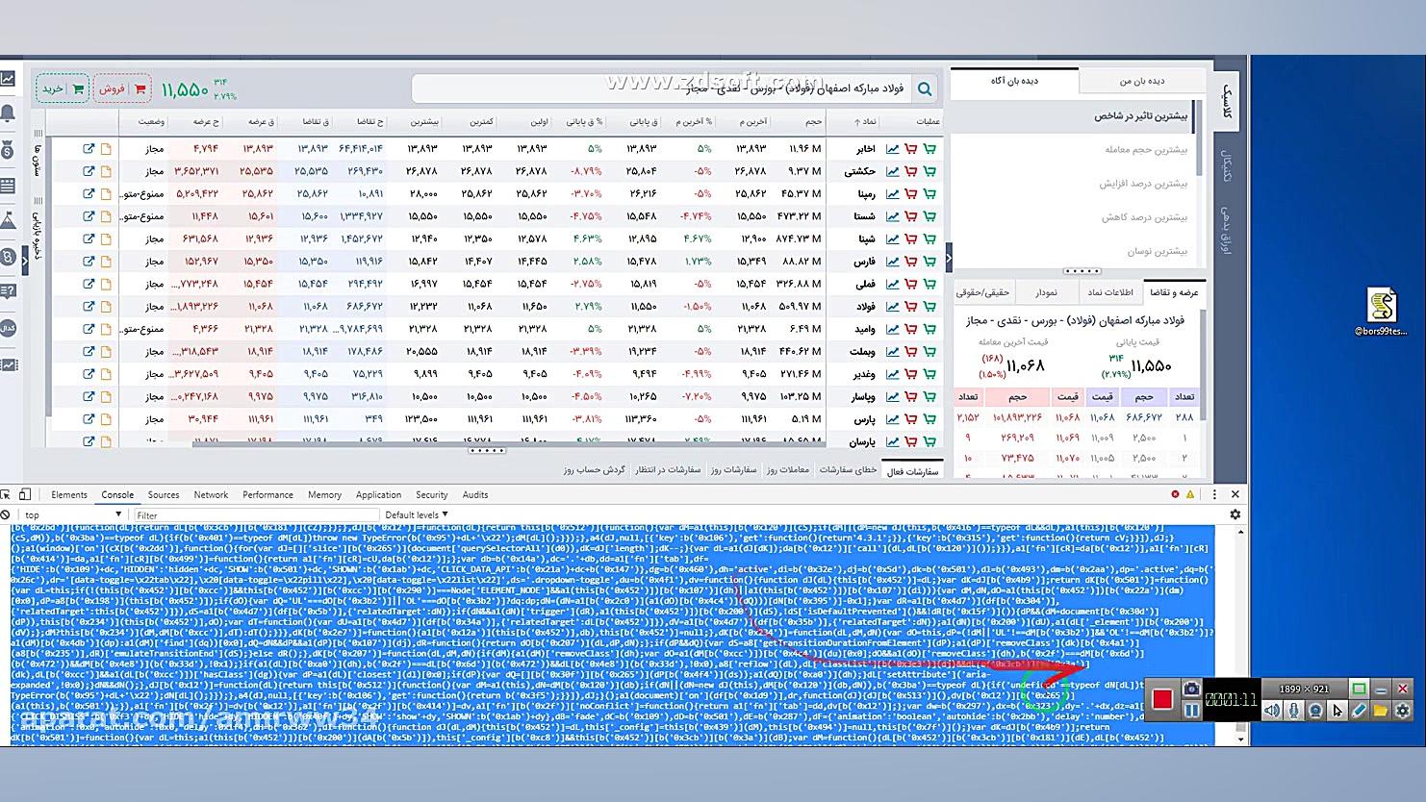Select the دیده بان من tab

(x=1141, y=81)
